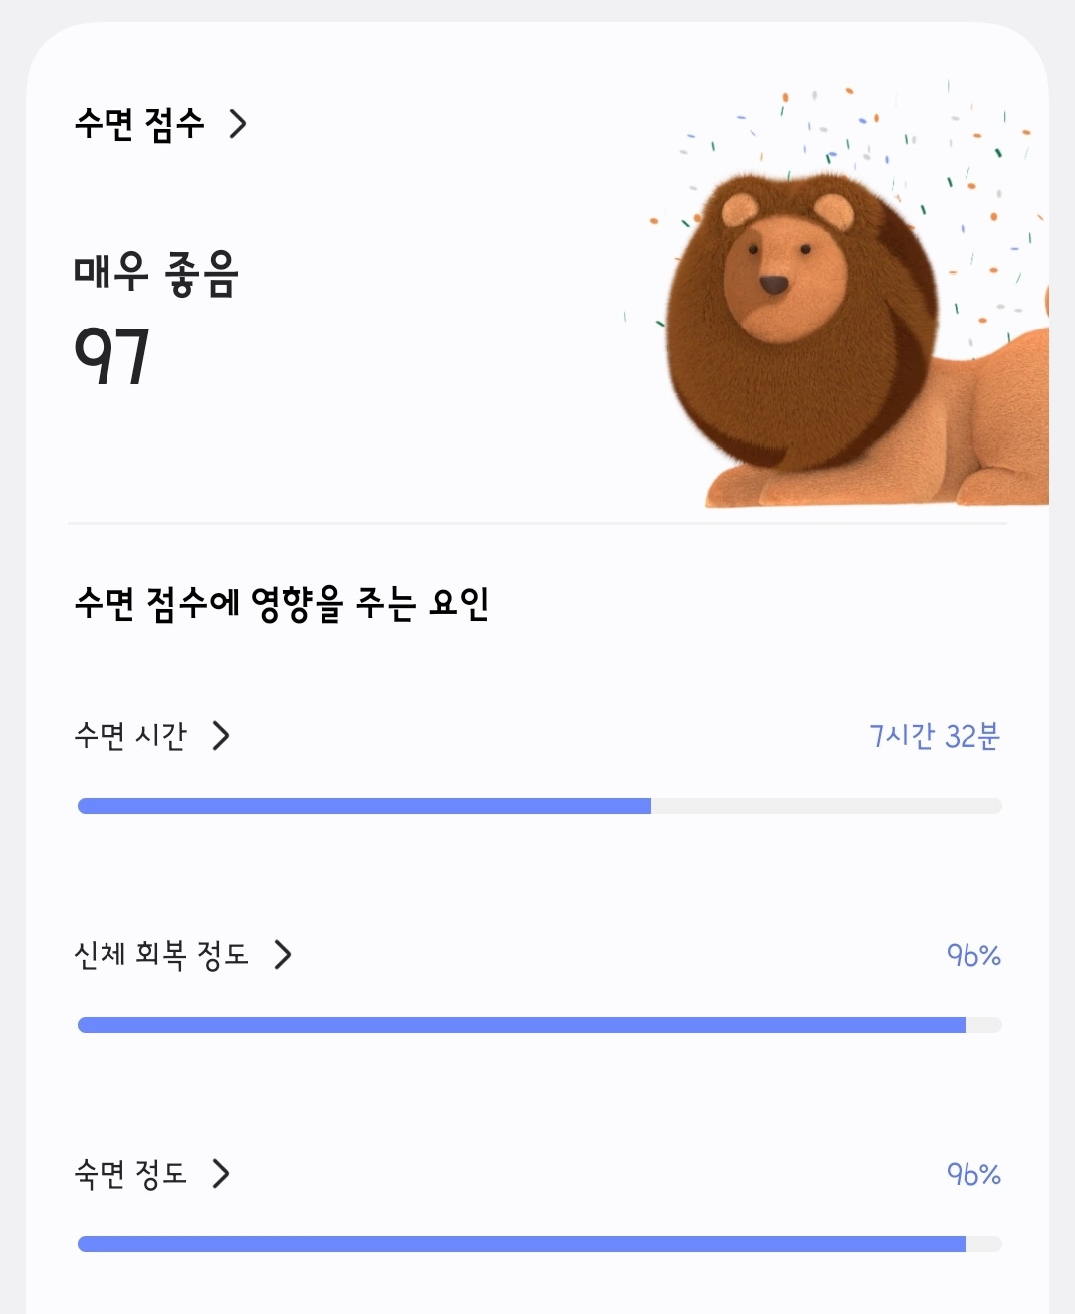Open the 숙면 정도 label
This screenshot has height=1314, width=1075.
point(130,1174)
